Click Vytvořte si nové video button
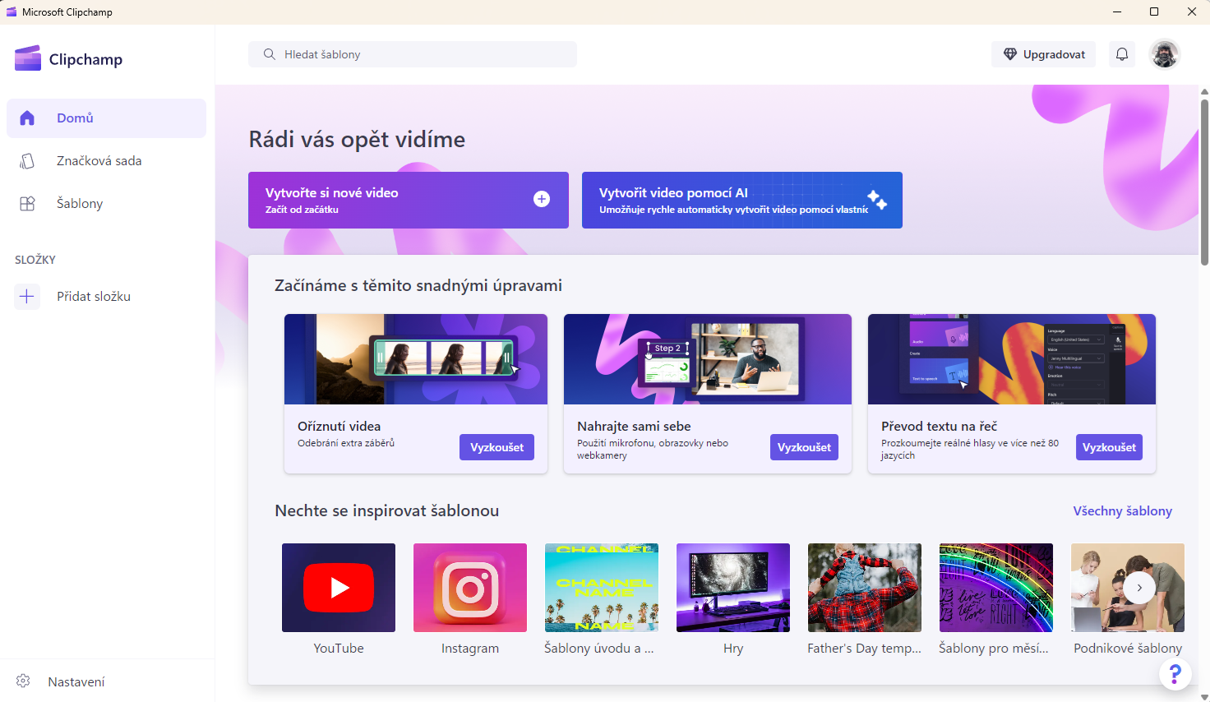Viewport: 1210px width, 702px height. click(409, 200)
